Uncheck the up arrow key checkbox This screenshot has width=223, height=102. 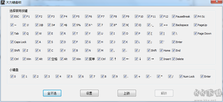click(111, 59)
